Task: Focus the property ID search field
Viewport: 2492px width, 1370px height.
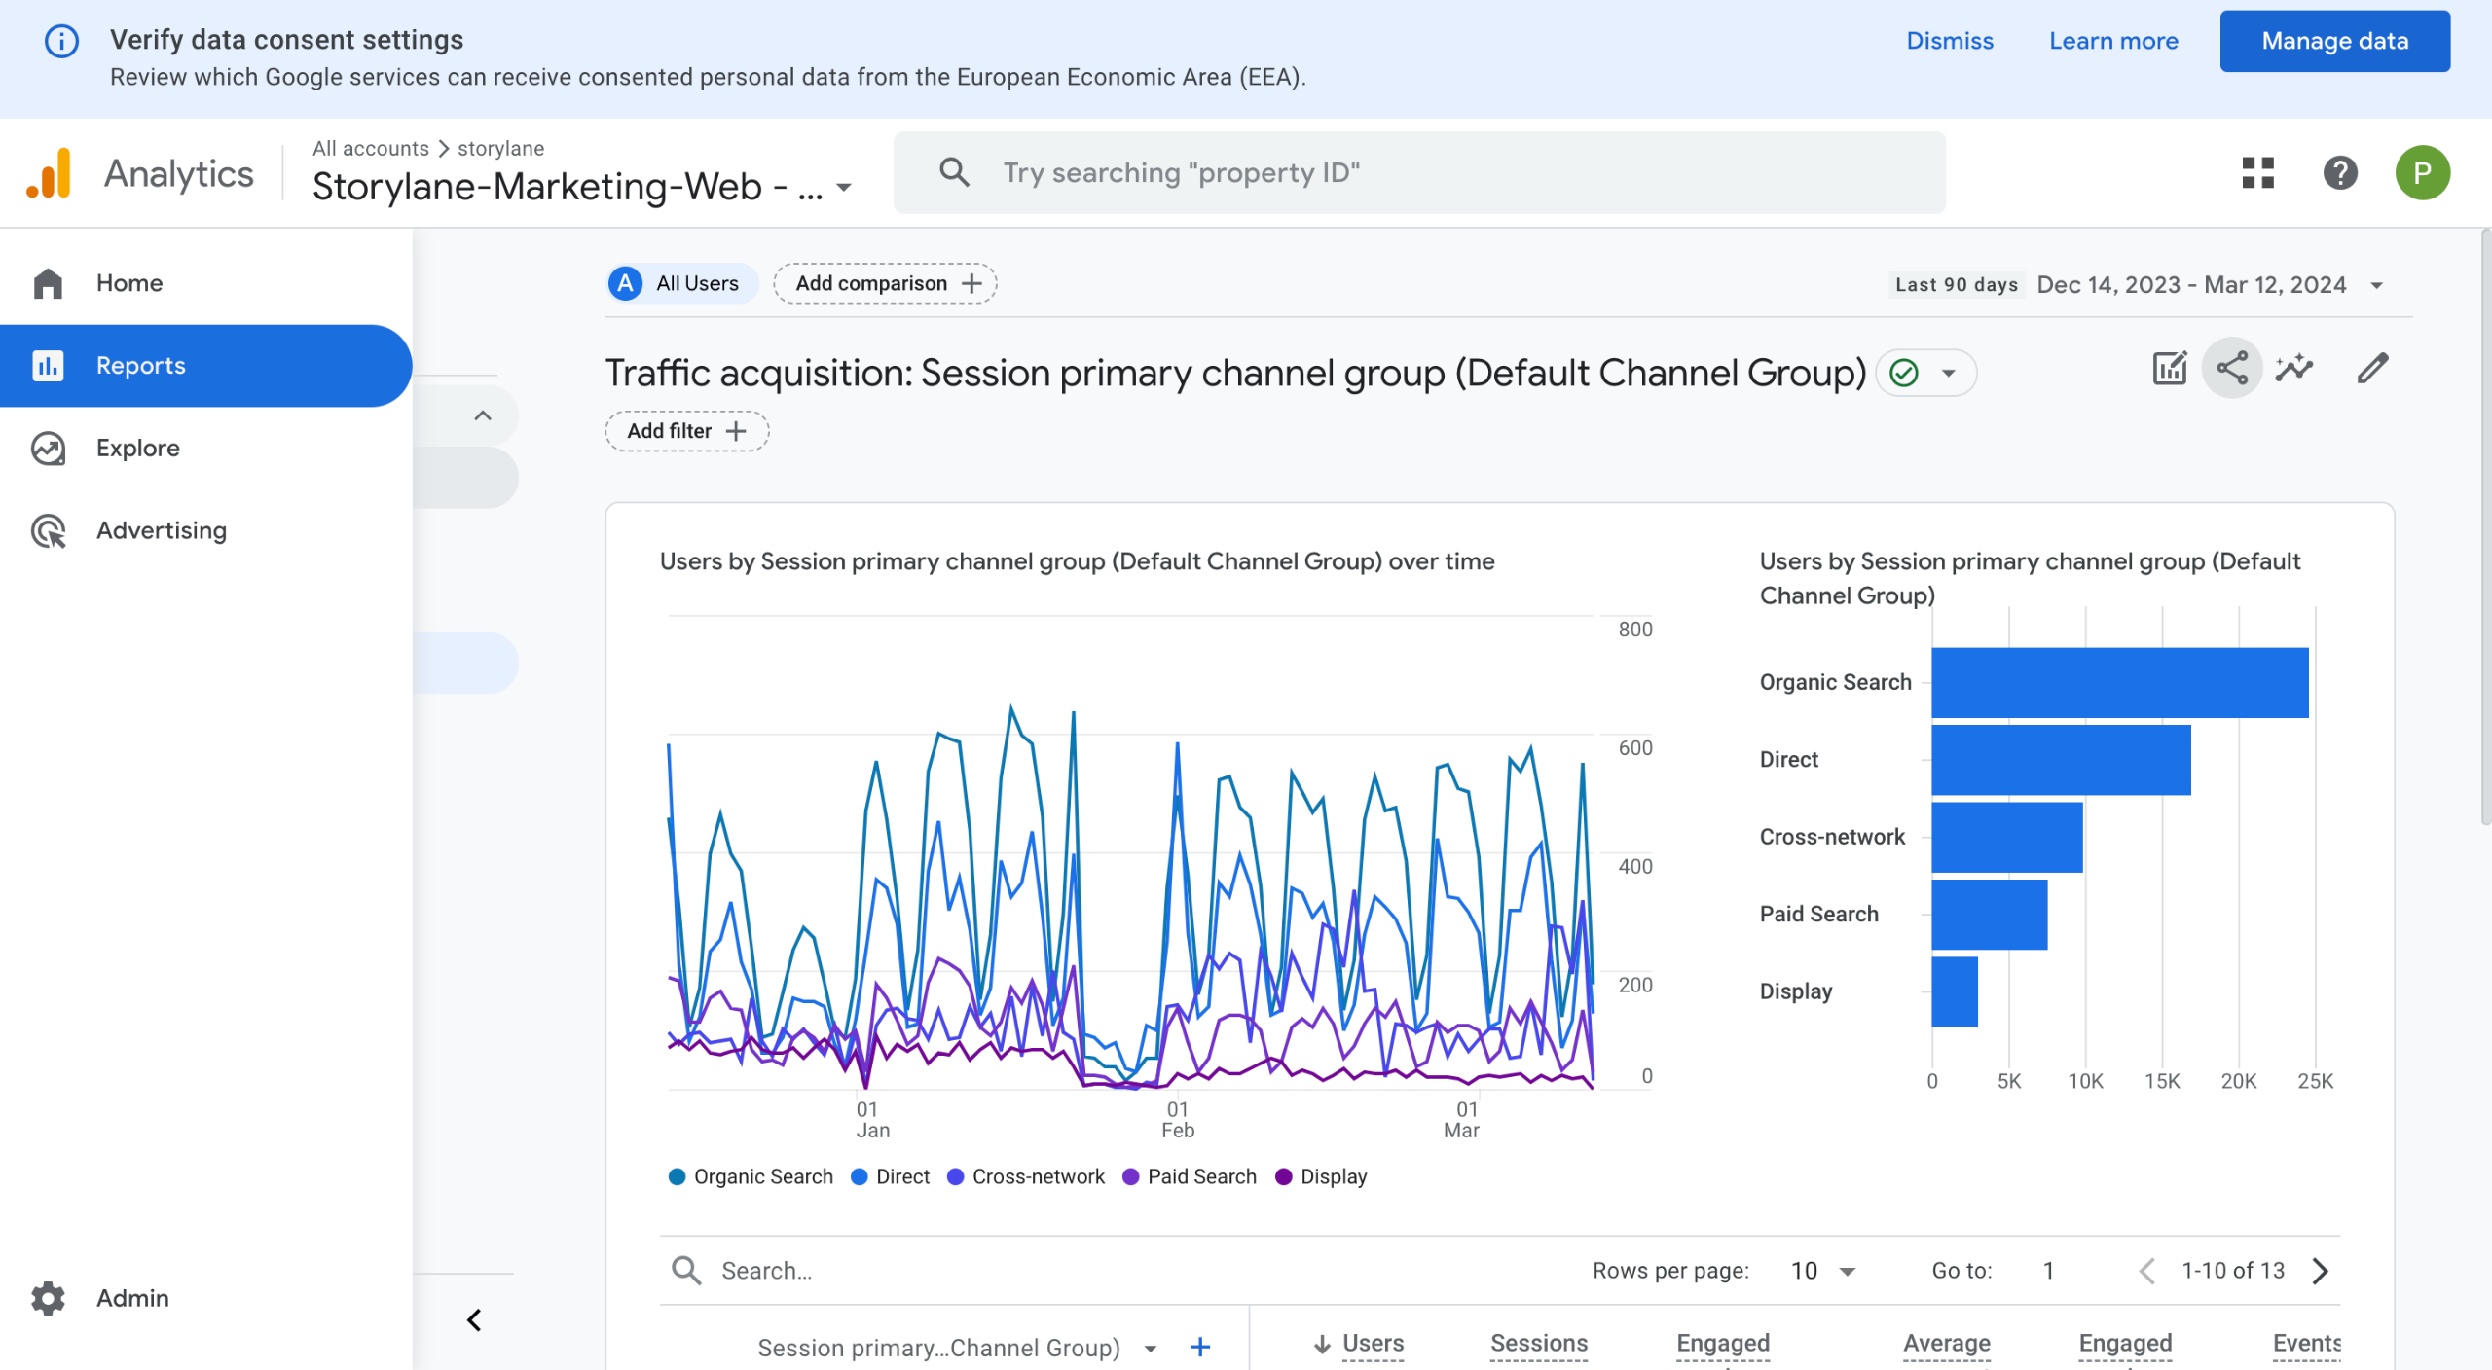Action: 1419,172
